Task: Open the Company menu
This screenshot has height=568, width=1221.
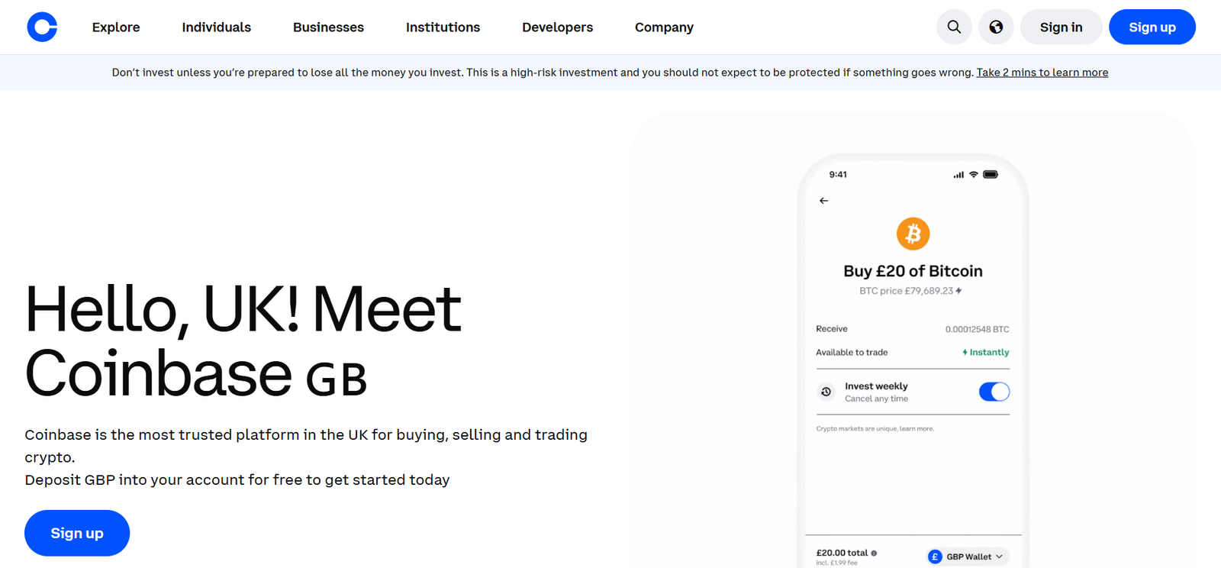Action: point(664,27)
